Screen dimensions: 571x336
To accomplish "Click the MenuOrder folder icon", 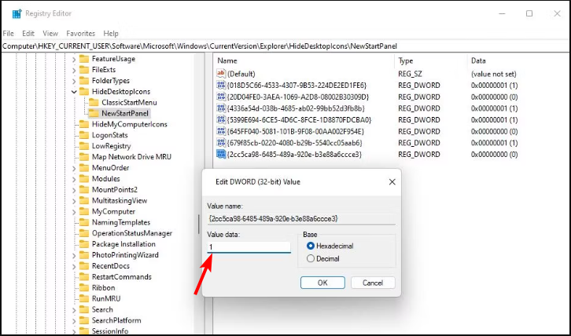I will (x=84, y=168).
